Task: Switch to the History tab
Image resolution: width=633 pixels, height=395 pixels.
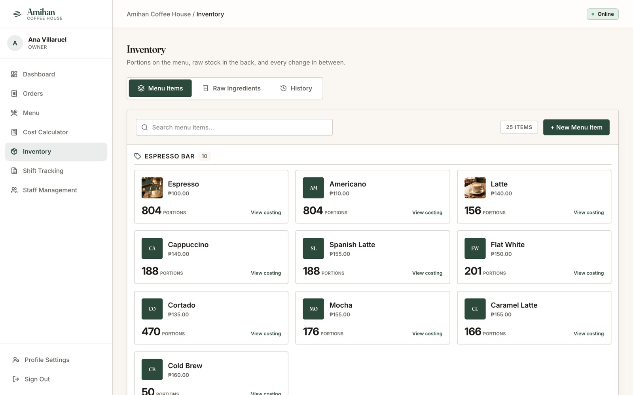Action: [x=296, y=88]
